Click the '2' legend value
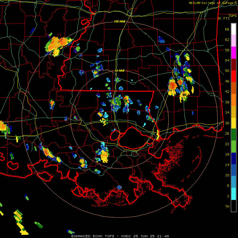238x238 pixels. [x=228, y=196]
